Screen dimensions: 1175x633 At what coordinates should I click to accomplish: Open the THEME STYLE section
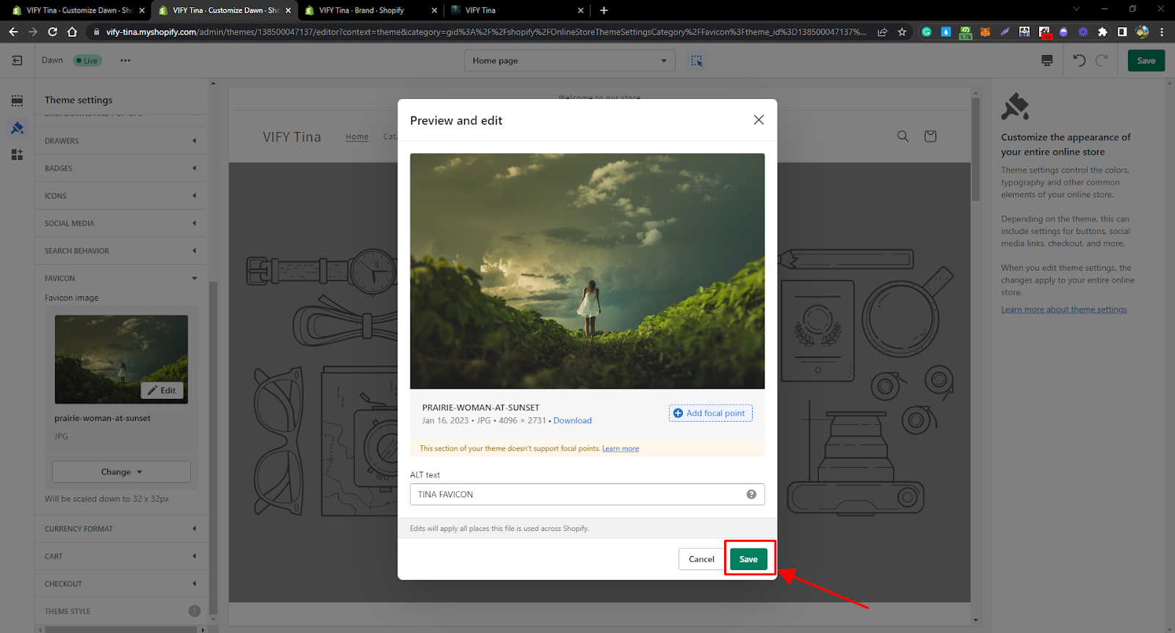click(121, 612)
